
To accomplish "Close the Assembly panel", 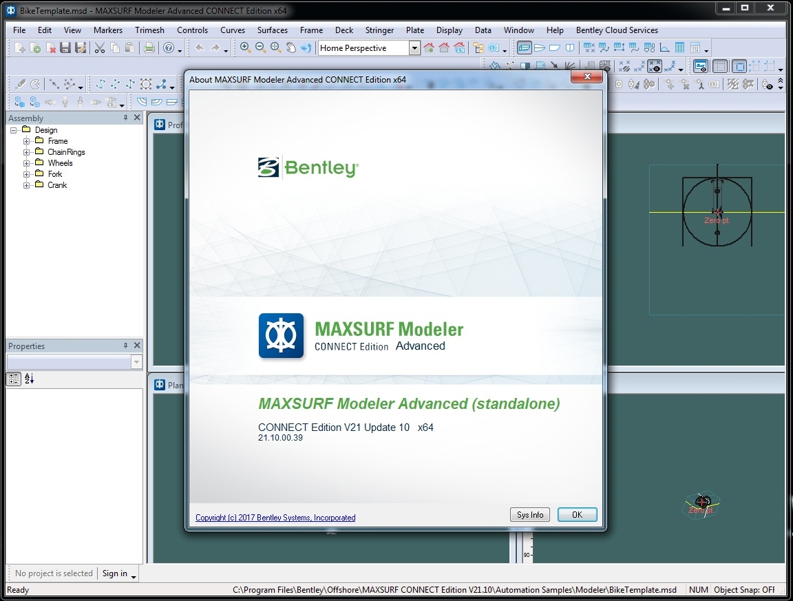I will point(137,117).
